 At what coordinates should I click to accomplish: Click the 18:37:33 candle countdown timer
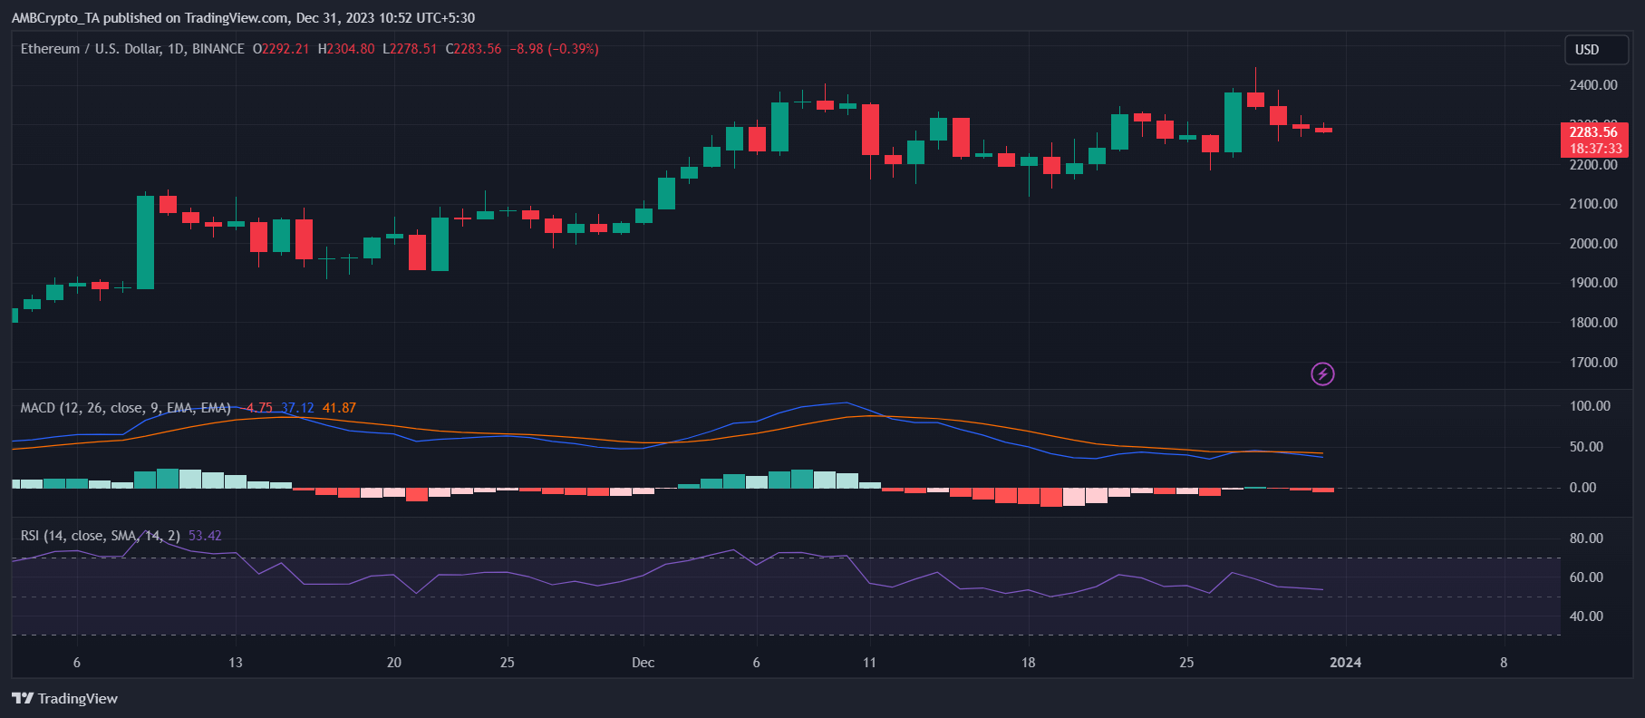coord(1595,149)
